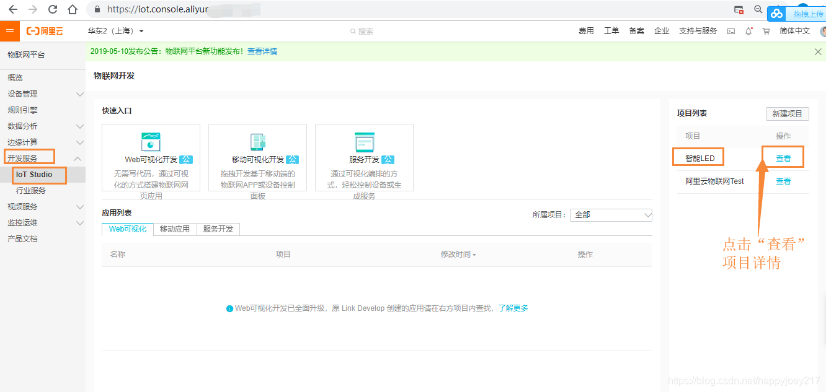
Task: View the 智能LED project
Action: (783, 159)
